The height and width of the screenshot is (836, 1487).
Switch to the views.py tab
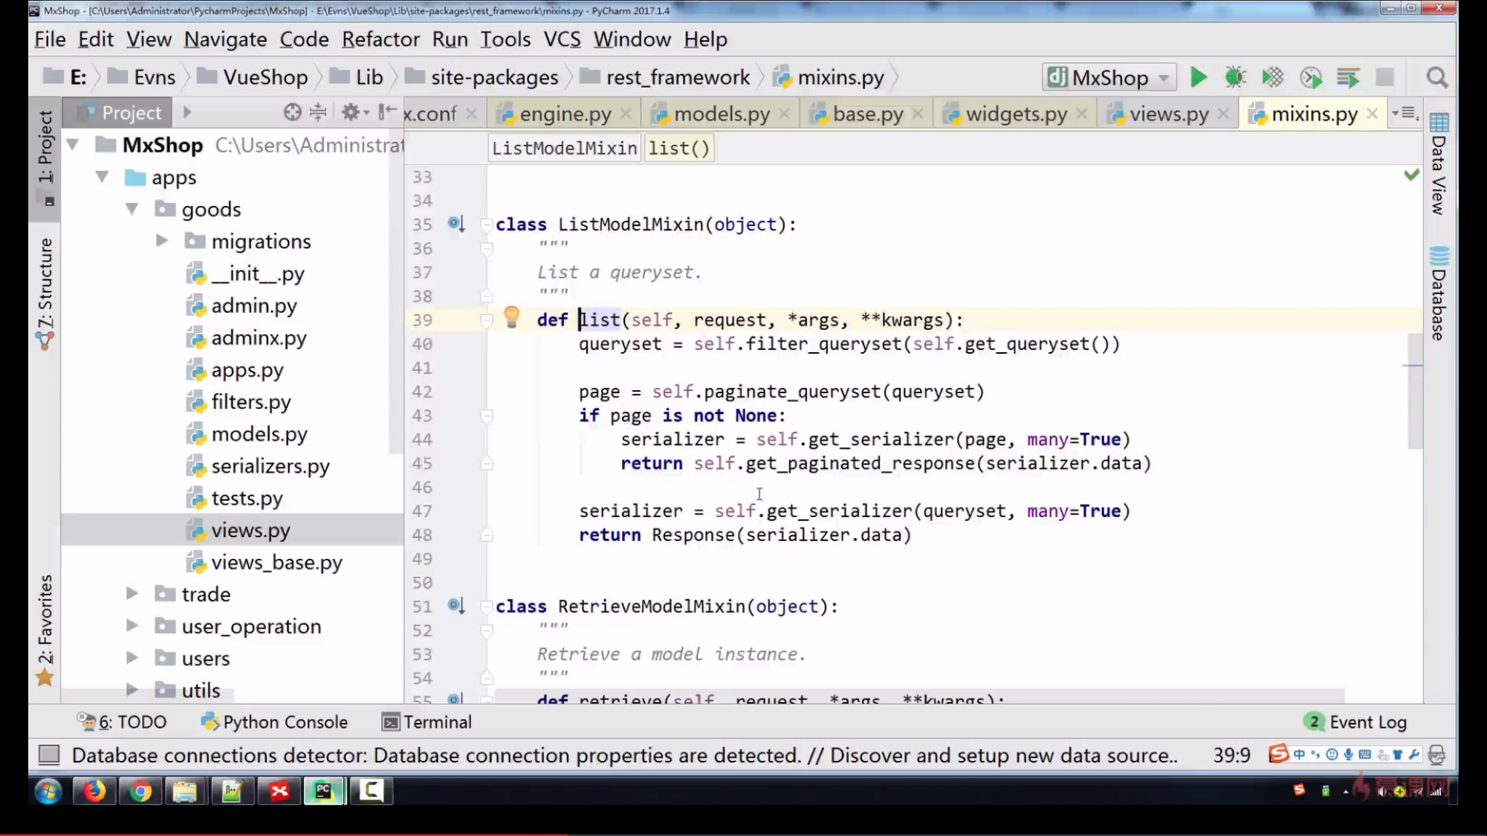(1167, 114)
